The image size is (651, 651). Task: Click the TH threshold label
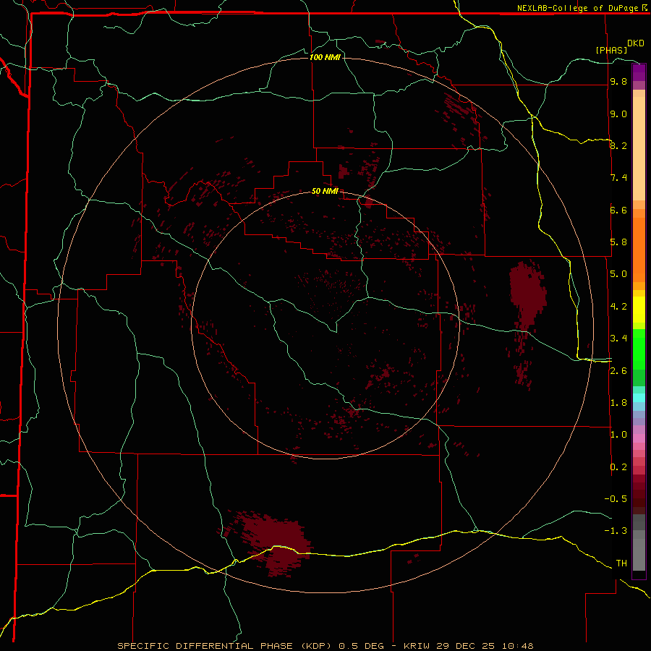[x=621, y=563]
